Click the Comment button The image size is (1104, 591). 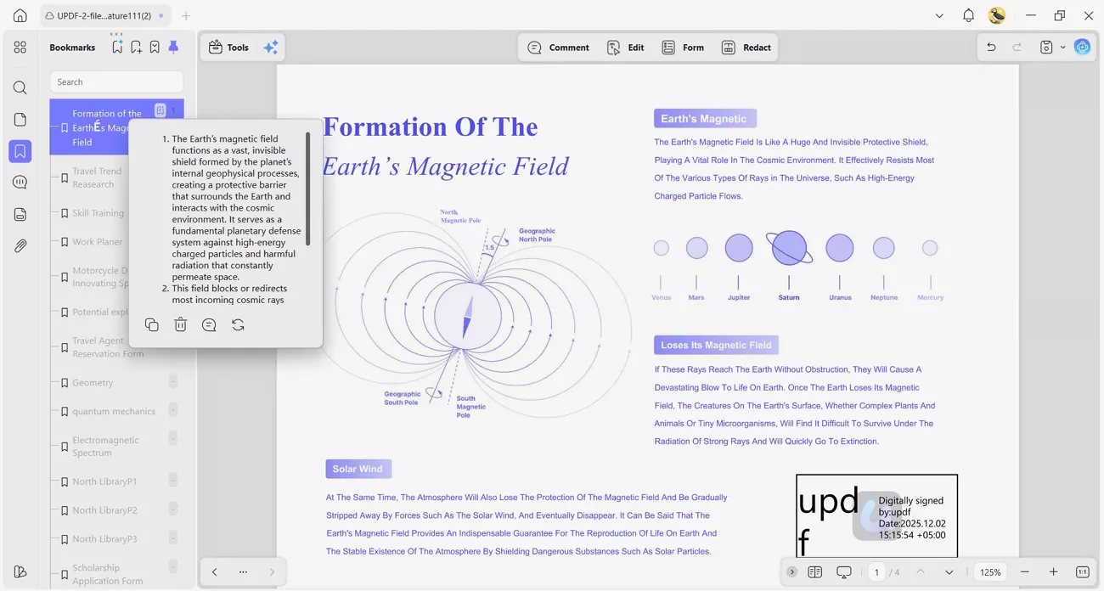(558, 47)
